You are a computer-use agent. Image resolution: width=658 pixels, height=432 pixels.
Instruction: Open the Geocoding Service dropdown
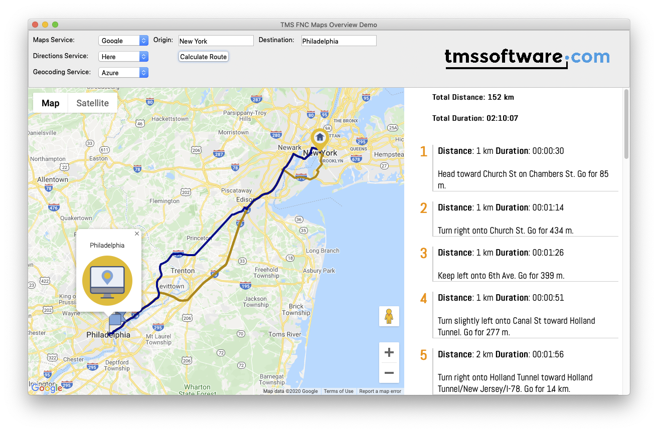(x=123, y=73)
